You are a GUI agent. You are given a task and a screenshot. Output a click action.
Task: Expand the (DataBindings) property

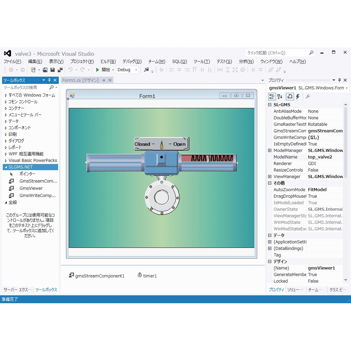pos(270,249)
